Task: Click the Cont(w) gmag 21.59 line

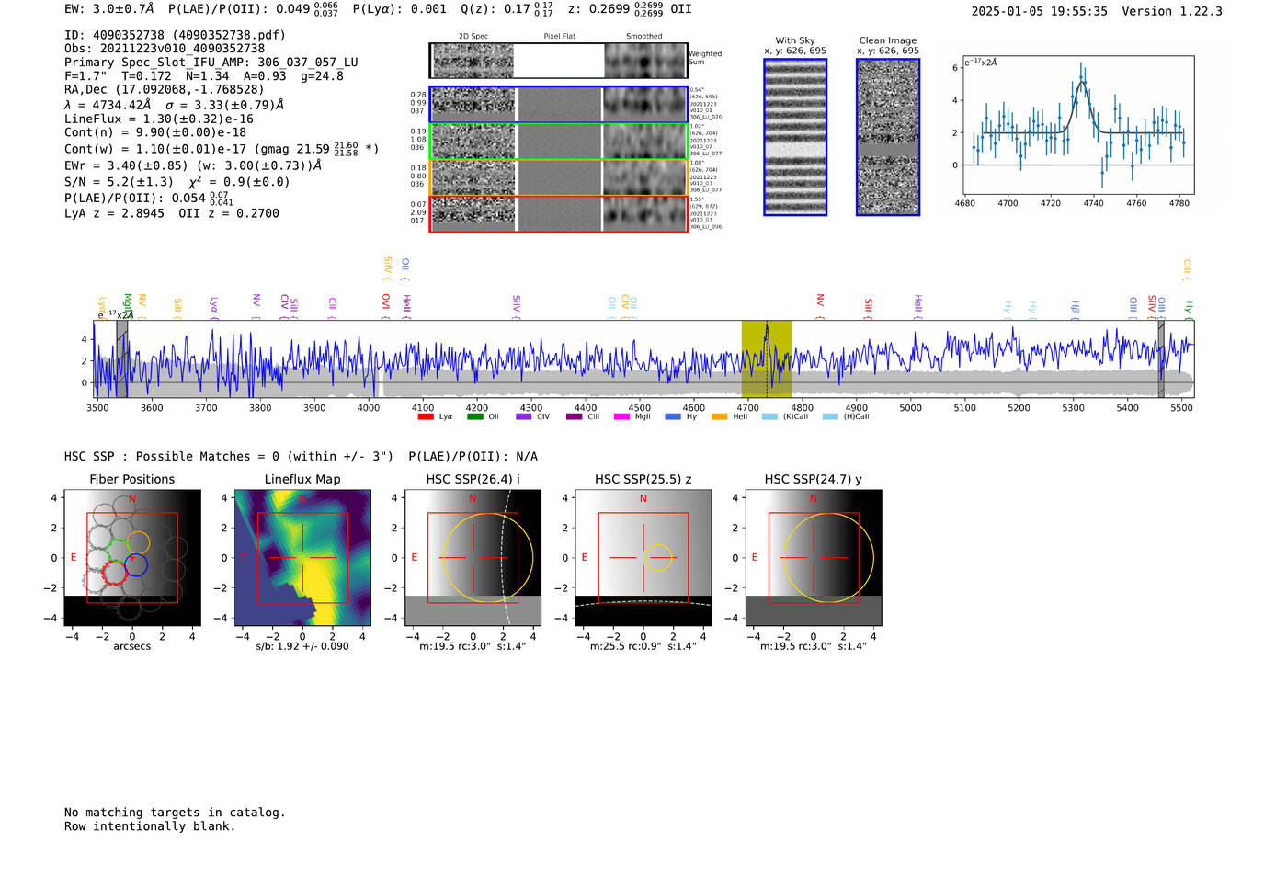Action: (x=222, y=148)
